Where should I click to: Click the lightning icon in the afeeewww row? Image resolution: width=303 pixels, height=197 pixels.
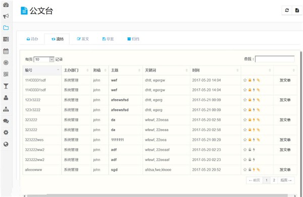click(x=254, y=170)
